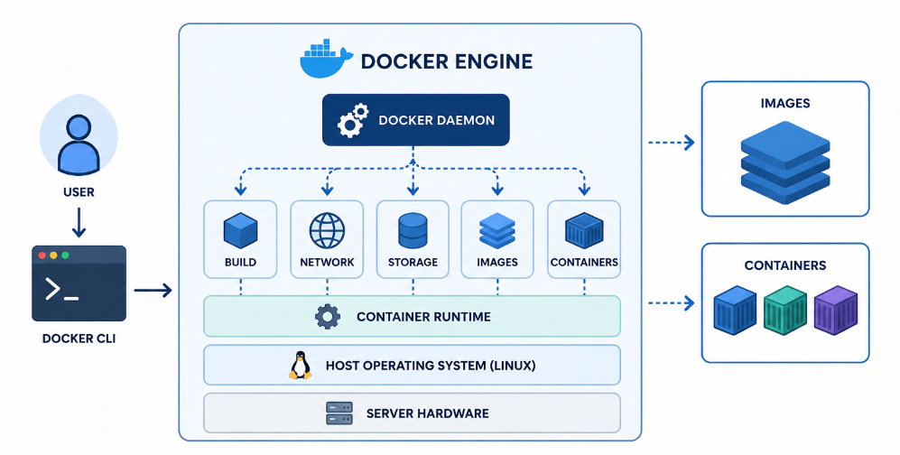Click the large stacked layers in Images panel
Viewport: 900px width, 455px height.
(x=785, y=162)
